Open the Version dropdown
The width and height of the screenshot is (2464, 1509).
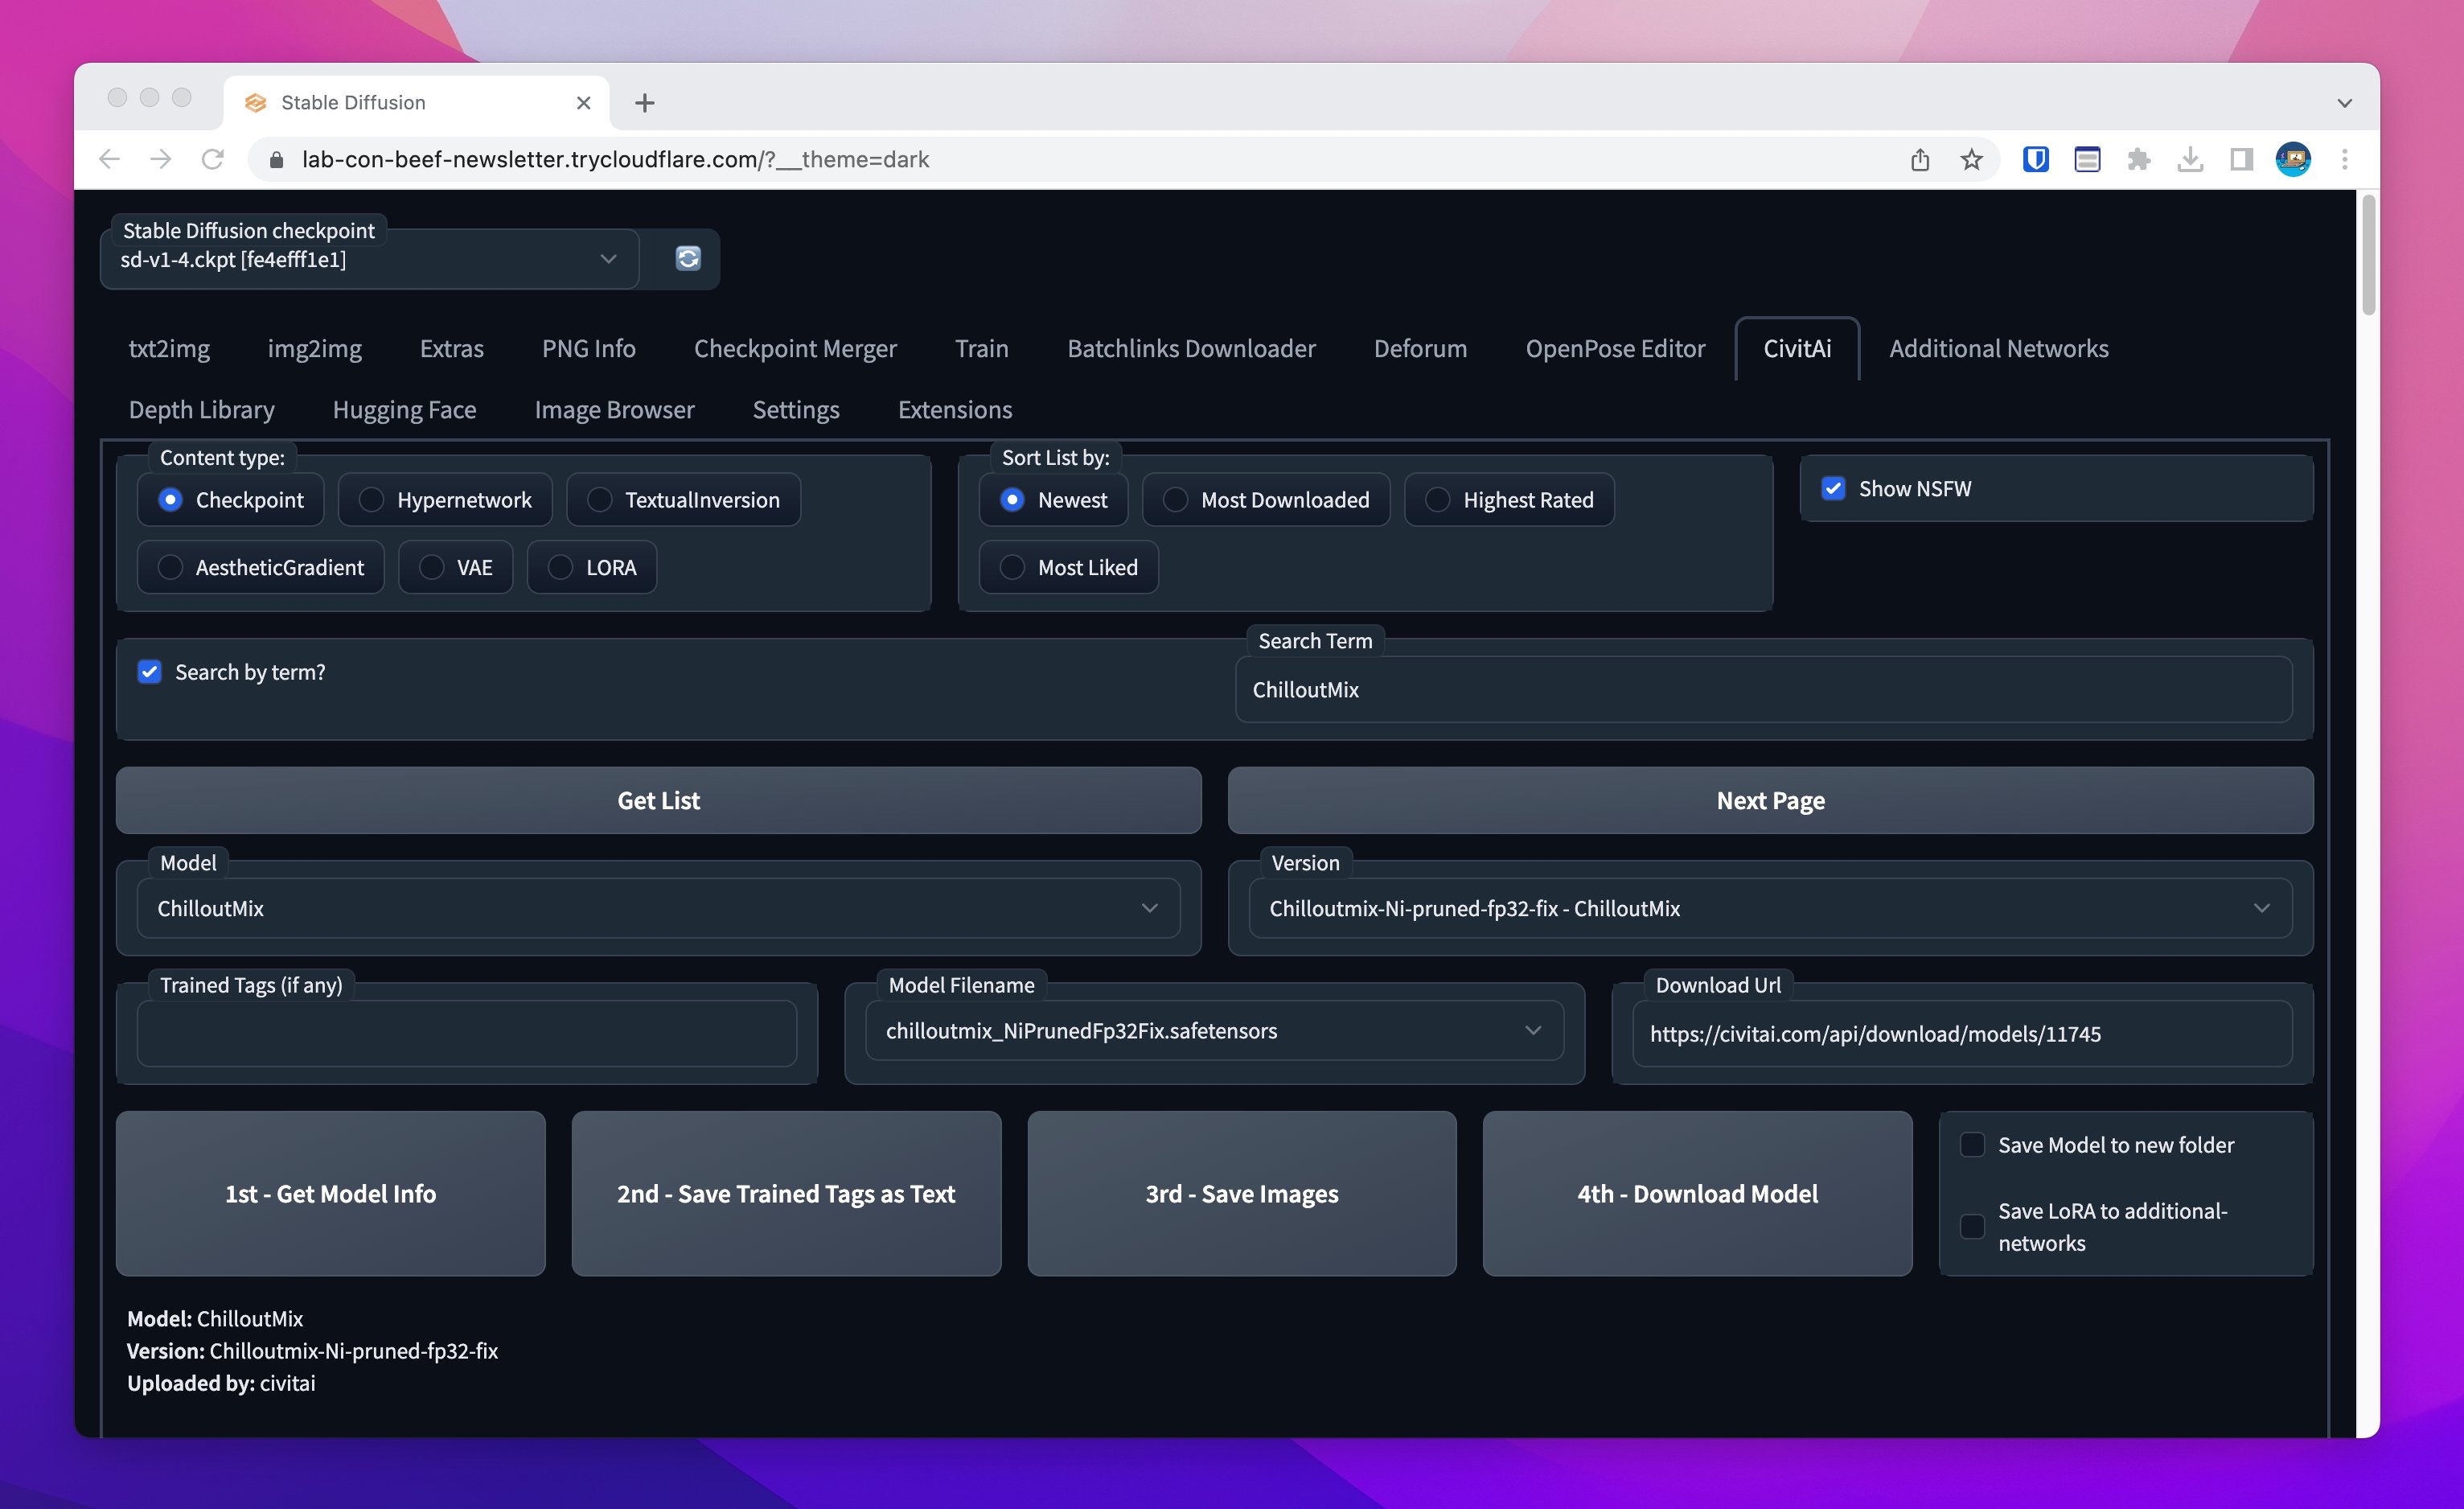(x=2260, y=908)
